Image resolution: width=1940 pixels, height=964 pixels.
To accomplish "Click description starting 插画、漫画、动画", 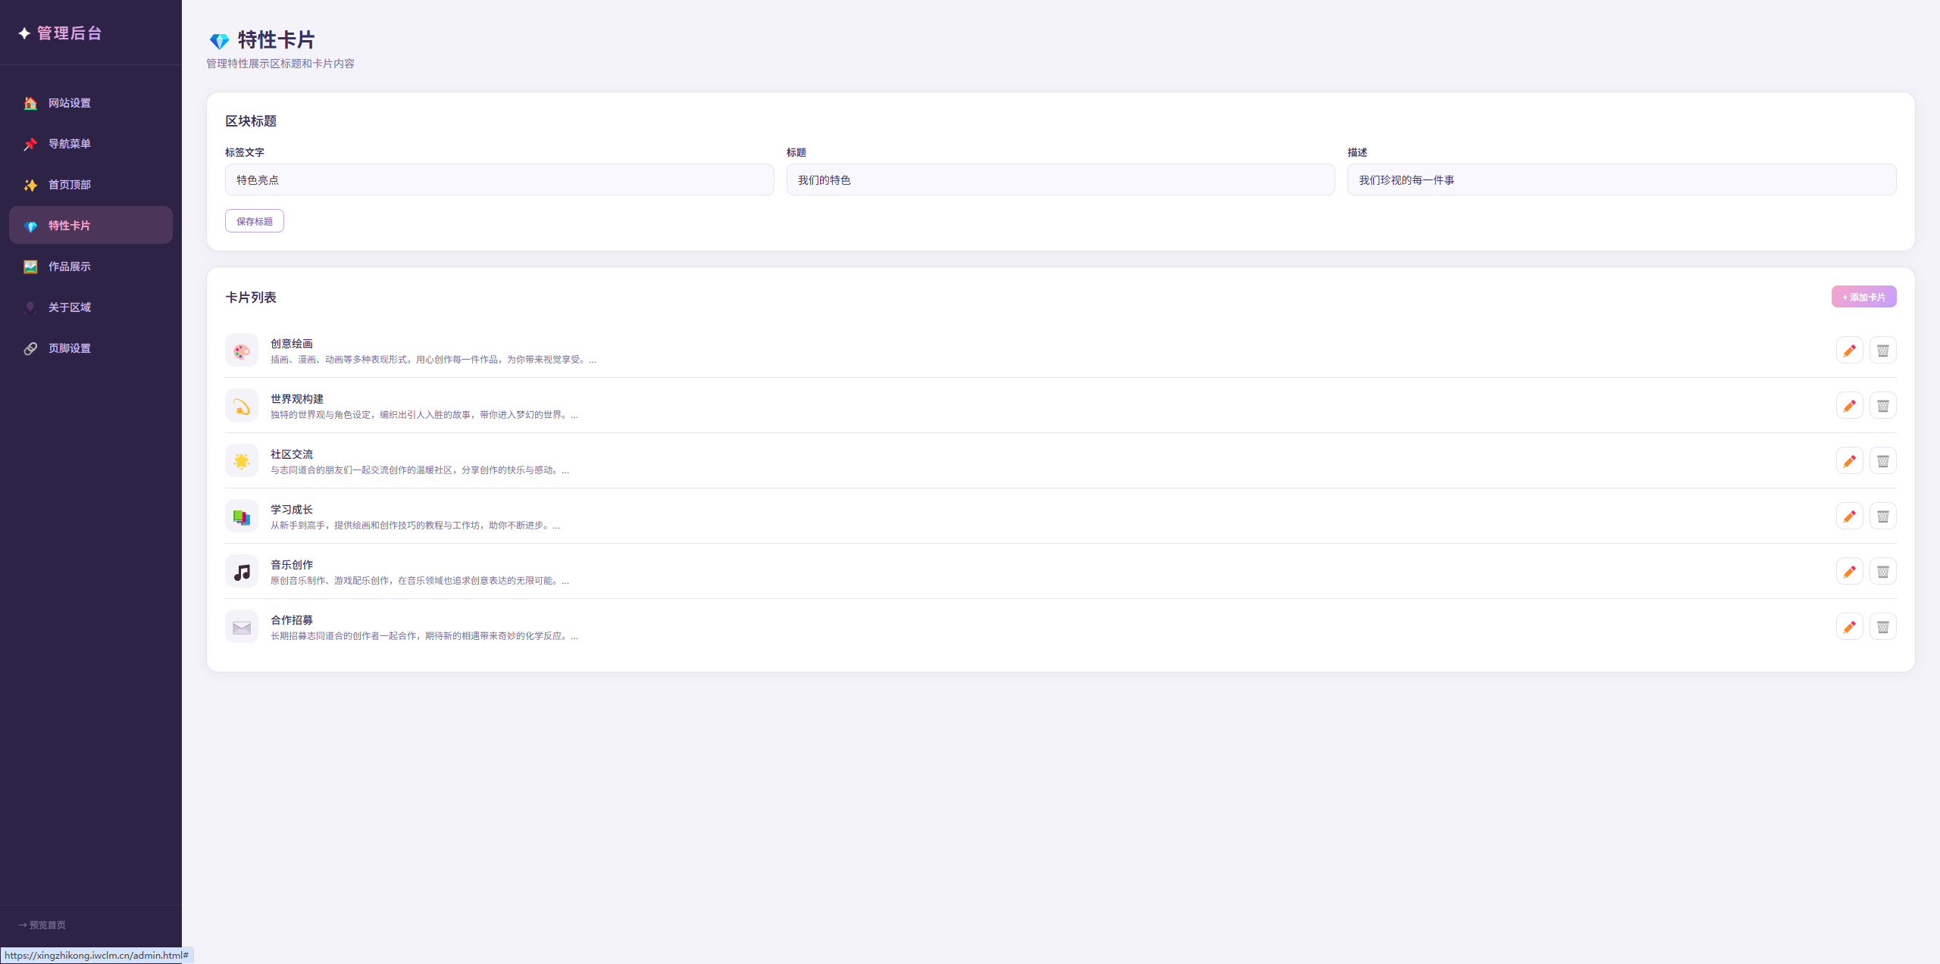I will tap(433, 360).
